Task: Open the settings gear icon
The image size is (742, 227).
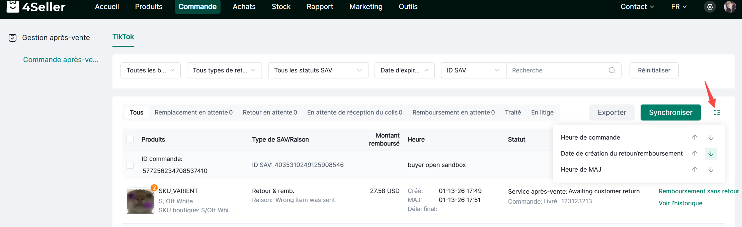Action: 710,7
